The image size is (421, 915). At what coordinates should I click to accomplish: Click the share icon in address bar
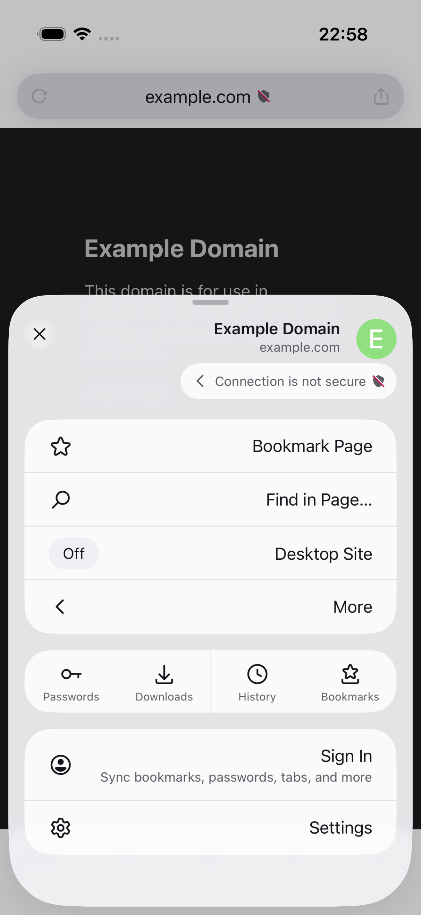[x=381, y=96]
